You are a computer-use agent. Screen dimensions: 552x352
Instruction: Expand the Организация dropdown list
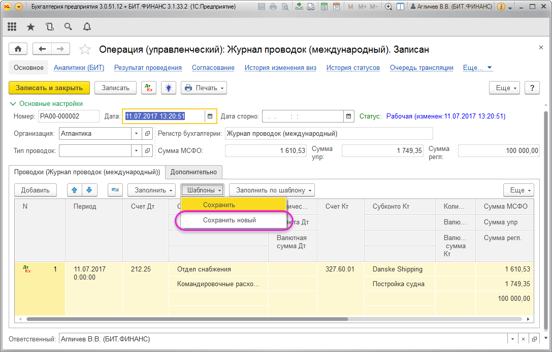point(136,134)
